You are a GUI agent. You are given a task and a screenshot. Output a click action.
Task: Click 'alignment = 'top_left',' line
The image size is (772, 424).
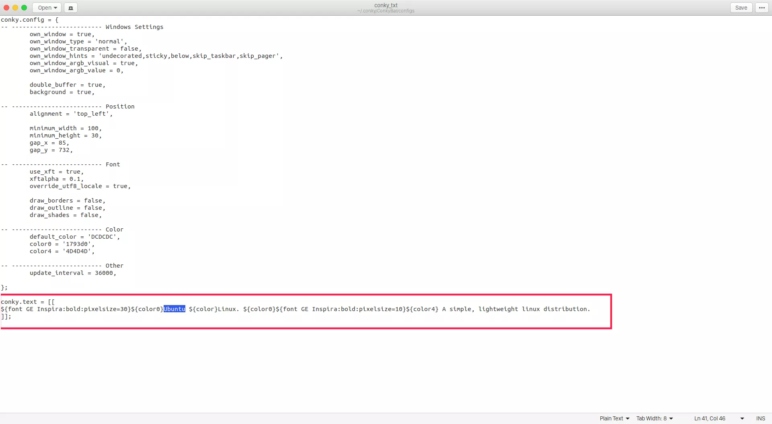pos(71,114)
